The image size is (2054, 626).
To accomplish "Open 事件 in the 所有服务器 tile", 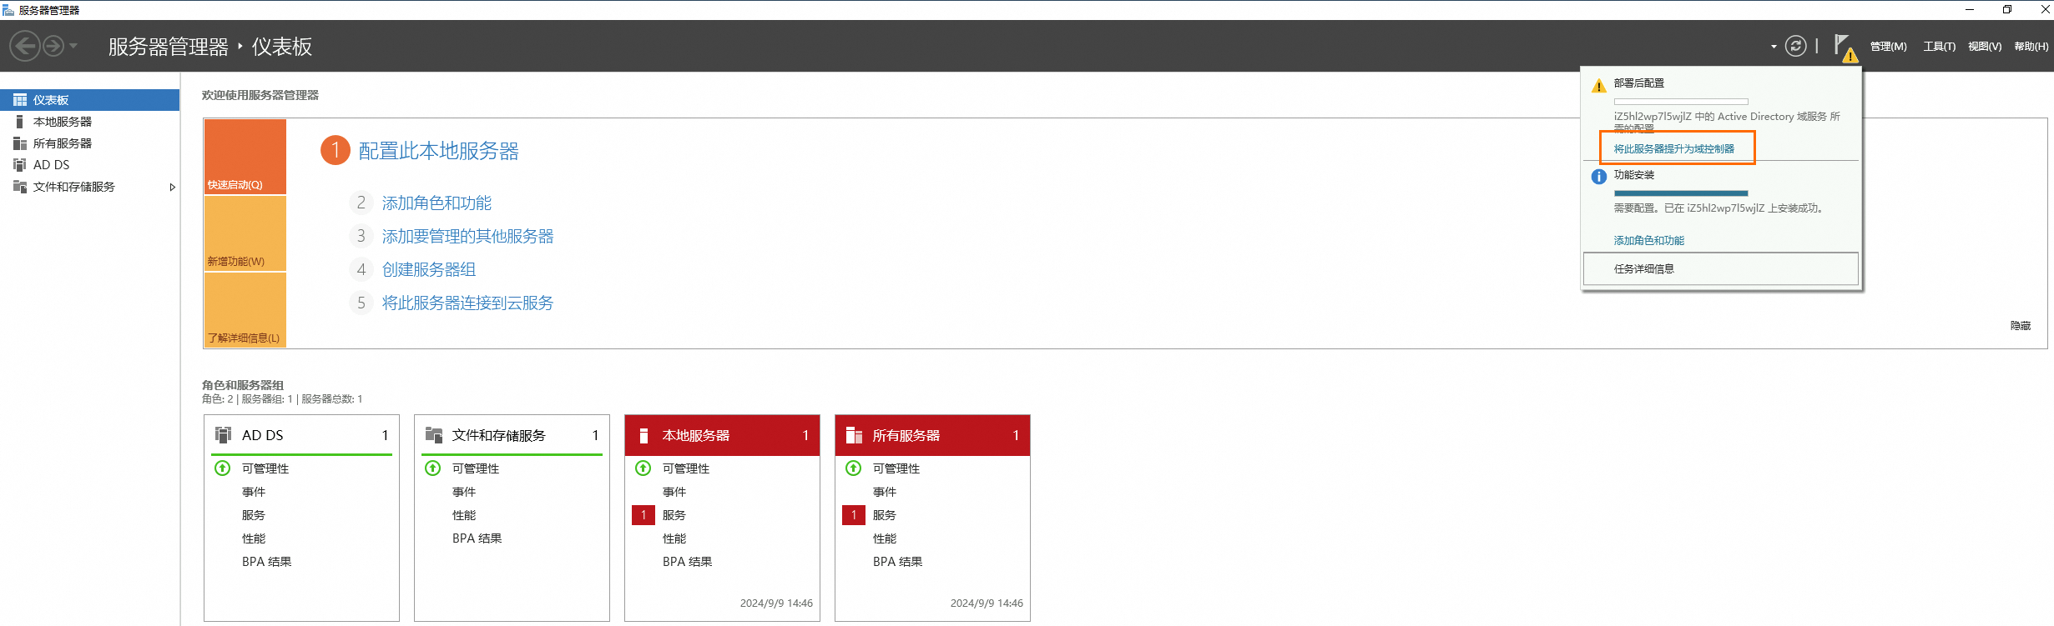I will [885, 492].
